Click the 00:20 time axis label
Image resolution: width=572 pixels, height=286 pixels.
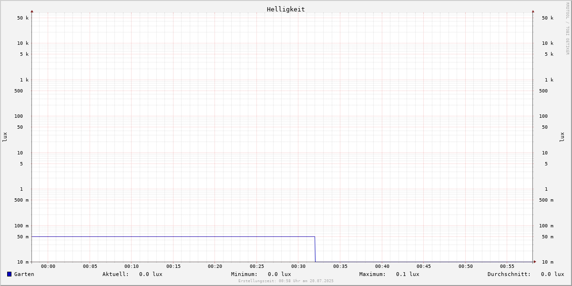coord(215,266)
